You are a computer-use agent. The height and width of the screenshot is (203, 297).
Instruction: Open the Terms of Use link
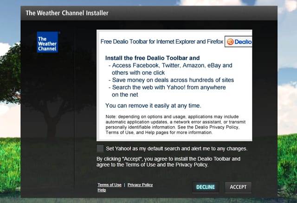click(110, 185)
